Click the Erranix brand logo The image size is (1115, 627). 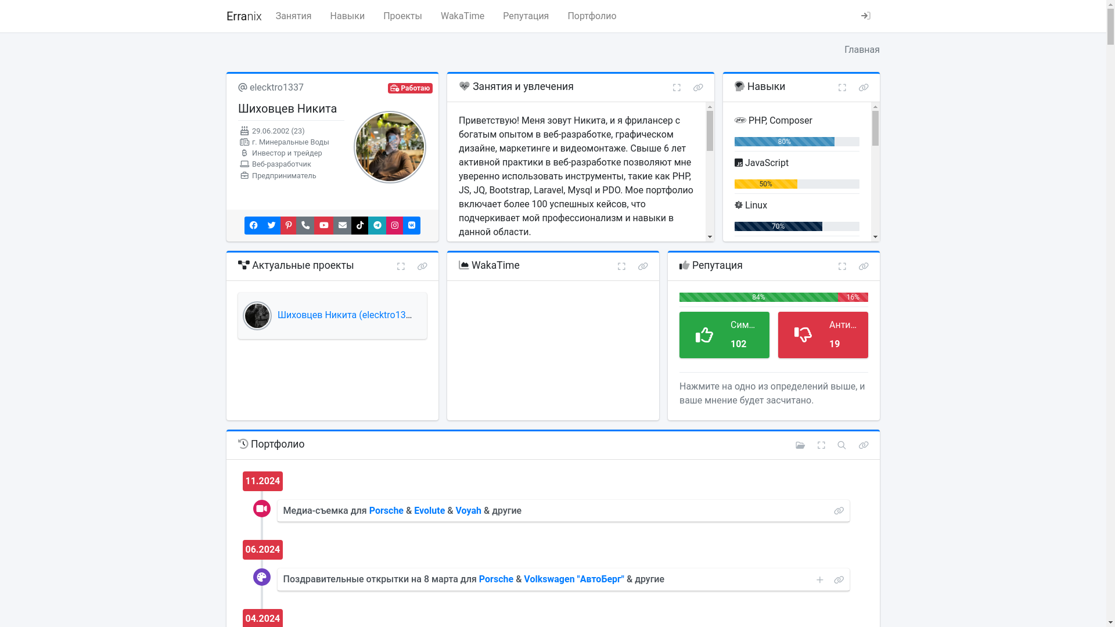(x=244, y=16)
